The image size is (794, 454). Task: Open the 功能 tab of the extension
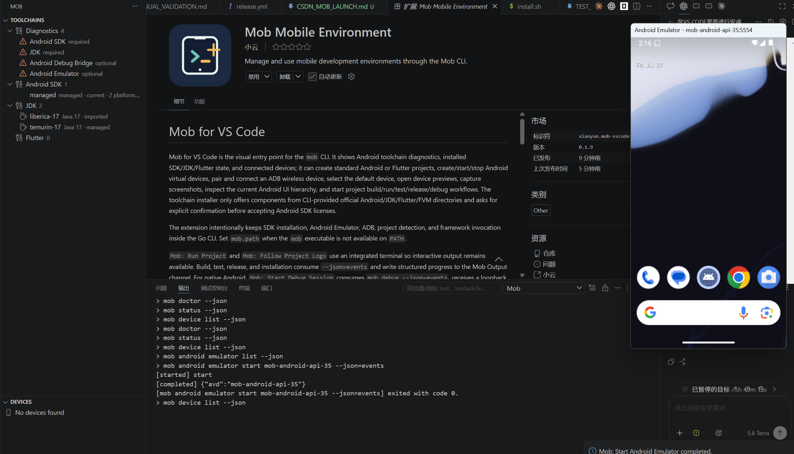199,101
